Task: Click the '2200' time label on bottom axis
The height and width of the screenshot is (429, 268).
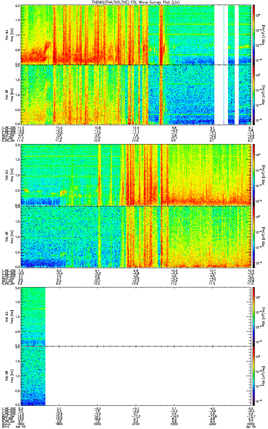Action: pyautogui.click(x=174, y=424)
